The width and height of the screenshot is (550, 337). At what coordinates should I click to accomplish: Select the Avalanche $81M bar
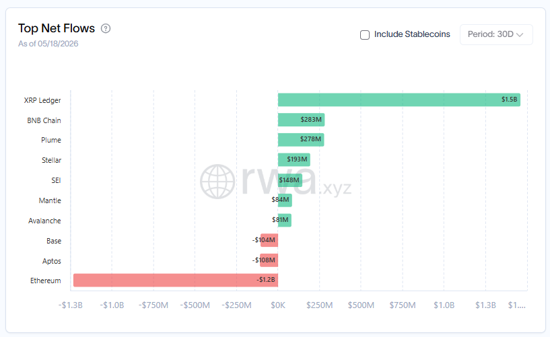pyautogui.click(x=285, y=221)
